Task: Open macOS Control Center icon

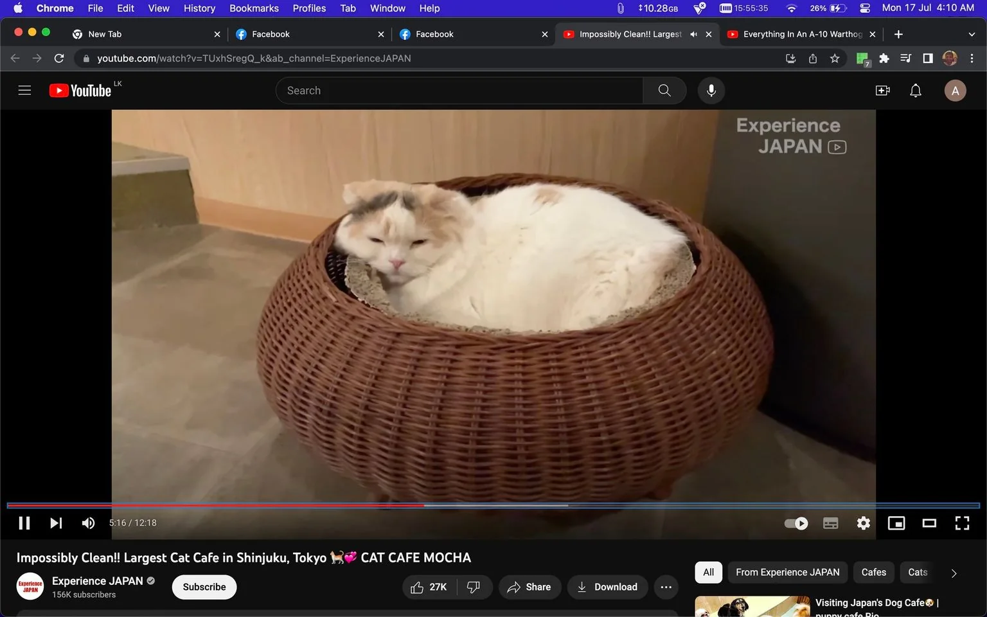Action: coord(865,8)
